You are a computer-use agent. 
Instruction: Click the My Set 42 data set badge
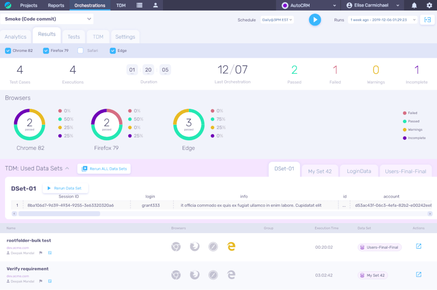[373, 275]
